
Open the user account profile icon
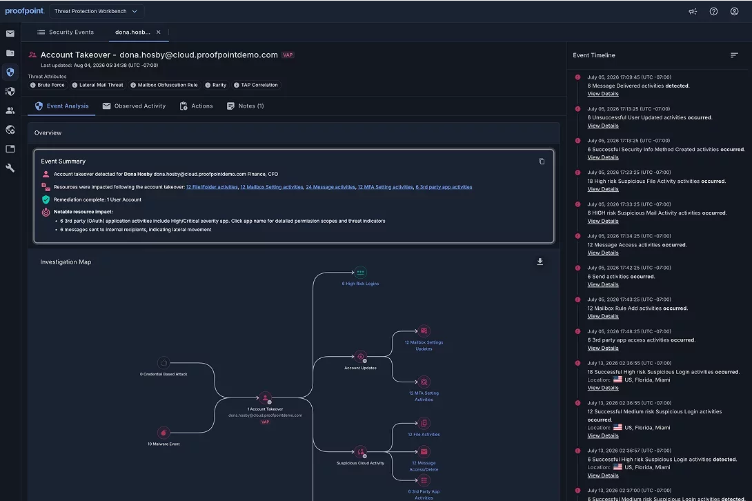coord(734,12)
